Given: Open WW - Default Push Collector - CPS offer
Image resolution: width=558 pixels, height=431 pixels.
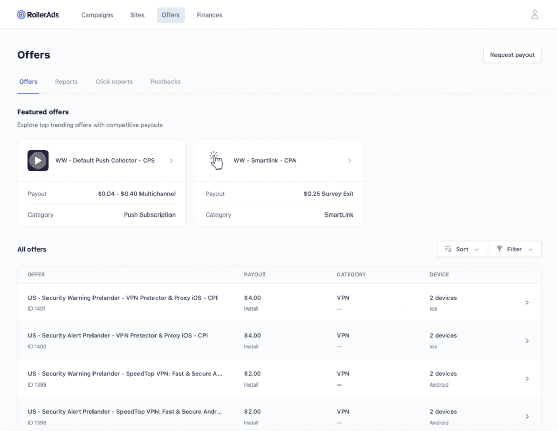Looking at the screenshot, I should [105, 161].
